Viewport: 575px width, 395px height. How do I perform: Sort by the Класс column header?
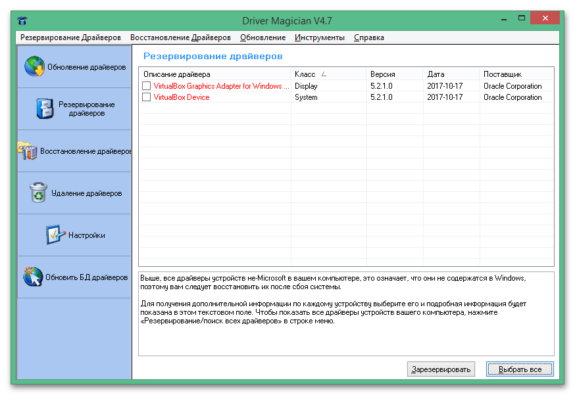(x=328, y=74)
